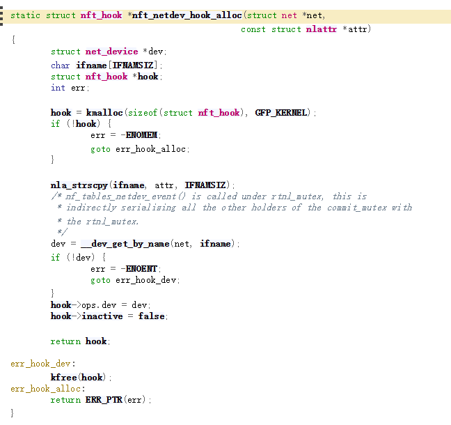Viewport: 451px width, 425px height.
Task: Click the 'return hook' statement
Action: (80, 341)
